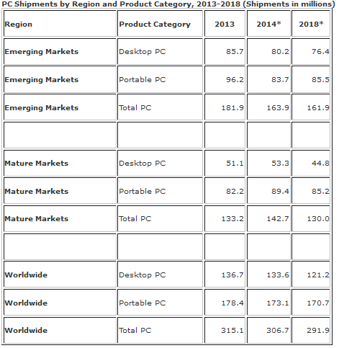The width and height of the screenshot is (339, 348).
Task: Click Worldwide Portable PC value 173.1
Action: [278, 303]
